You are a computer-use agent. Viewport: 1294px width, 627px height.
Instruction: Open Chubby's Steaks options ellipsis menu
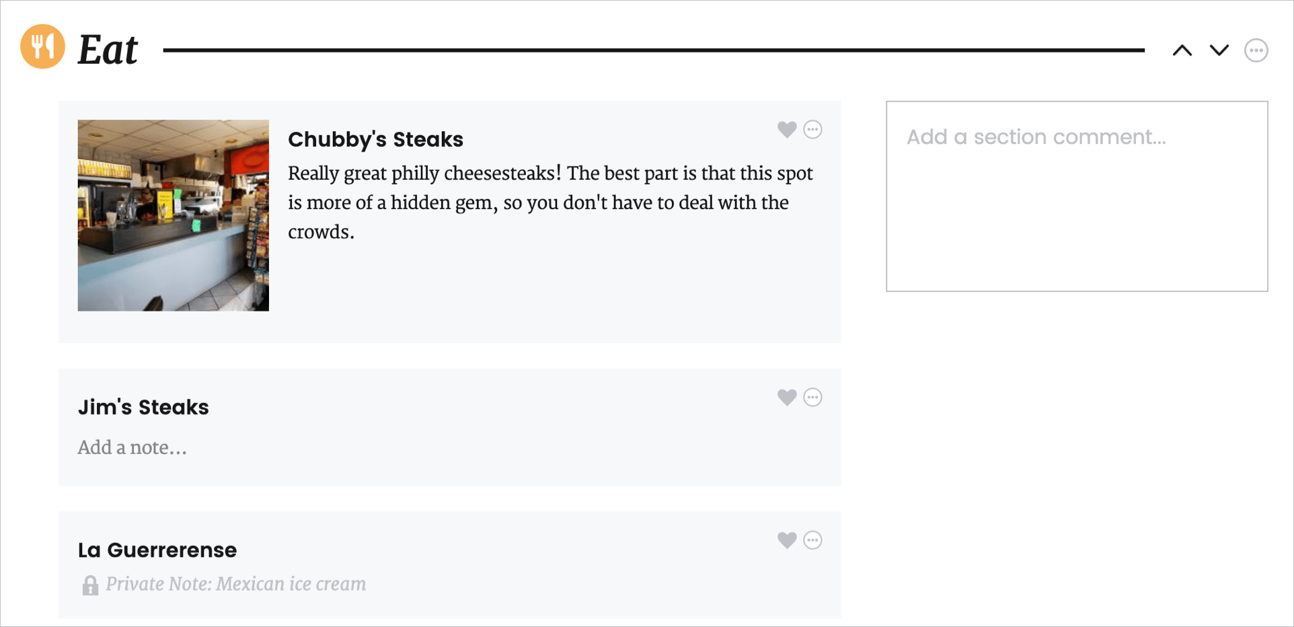813,129
